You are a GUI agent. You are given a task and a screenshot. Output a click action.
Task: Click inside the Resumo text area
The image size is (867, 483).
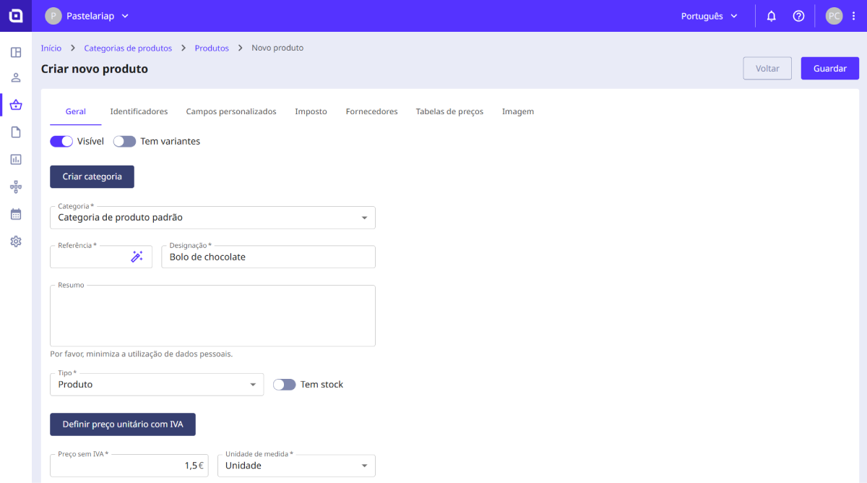tap(212, 317)
